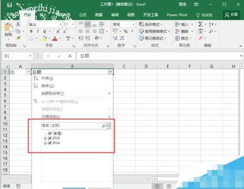Insert cells from the Cells group
This screenshot has width=244, height=189.
182,24
